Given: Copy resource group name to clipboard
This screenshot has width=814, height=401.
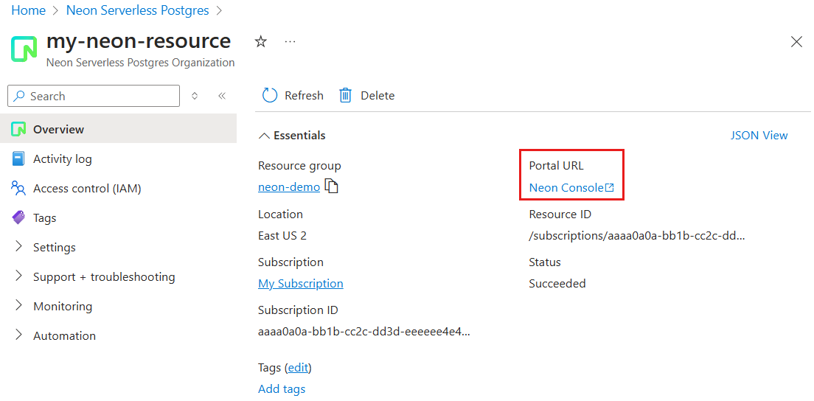Looking at the screenshot, I should point(331,186).
